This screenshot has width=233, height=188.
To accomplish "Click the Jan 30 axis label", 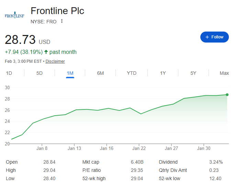I will [204, 148].
